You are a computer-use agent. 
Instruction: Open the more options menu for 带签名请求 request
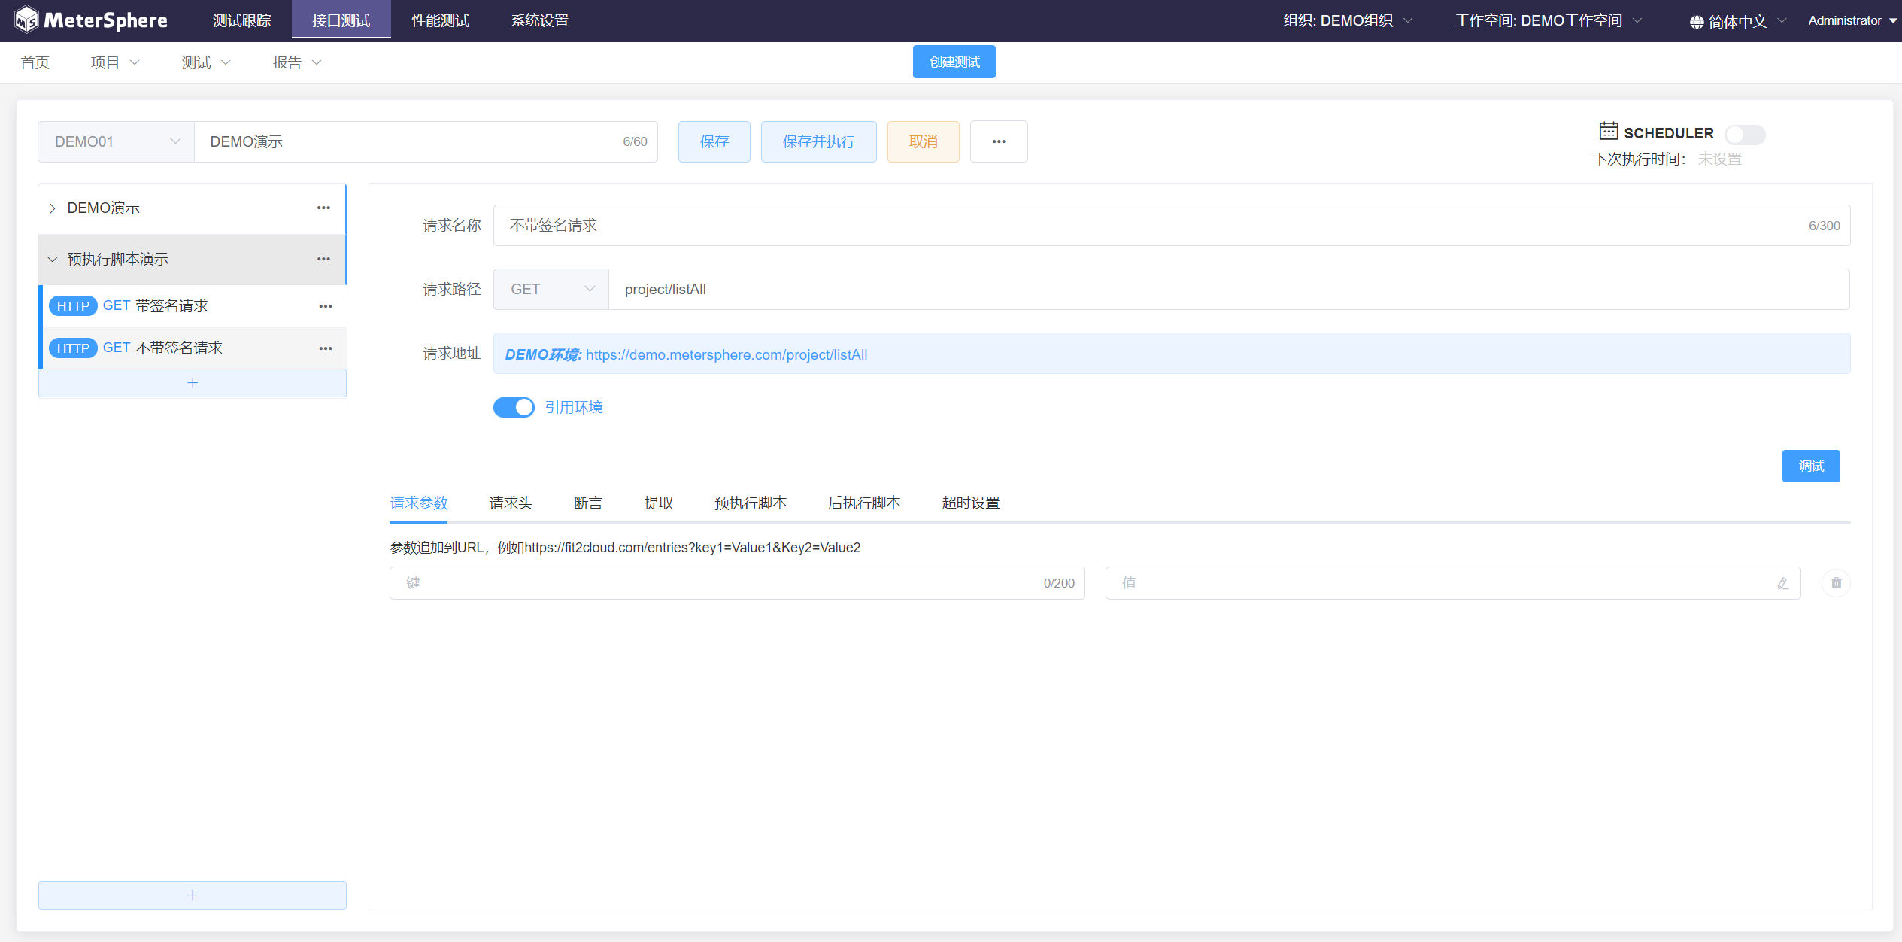[325, 306]
